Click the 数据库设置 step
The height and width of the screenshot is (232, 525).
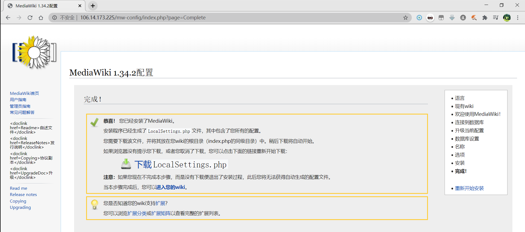(x=467, y=139)
